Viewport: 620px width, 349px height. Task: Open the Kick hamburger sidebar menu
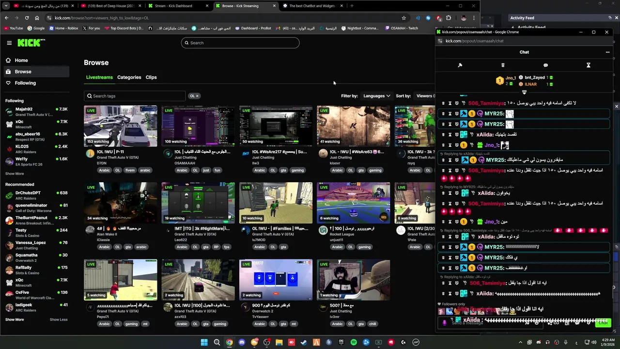pyautogui.click(x=9, y=43)
